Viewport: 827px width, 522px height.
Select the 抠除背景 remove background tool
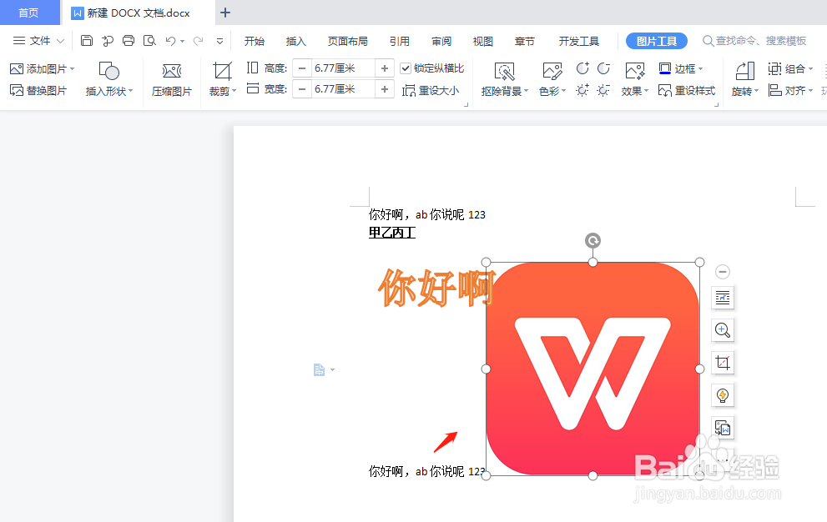[x=503, y=78]
